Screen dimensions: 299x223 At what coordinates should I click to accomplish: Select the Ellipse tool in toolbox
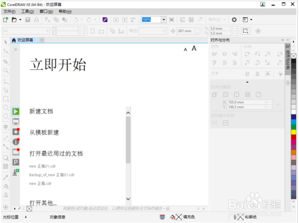coord(6,107)
